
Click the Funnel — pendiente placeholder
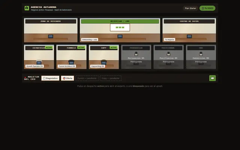[x=87, y=78]
